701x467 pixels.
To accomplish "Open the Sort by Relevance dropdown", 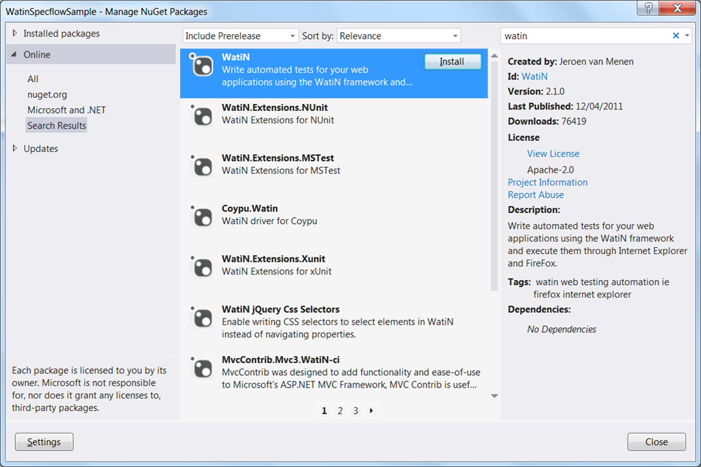I will coord(398,36).
